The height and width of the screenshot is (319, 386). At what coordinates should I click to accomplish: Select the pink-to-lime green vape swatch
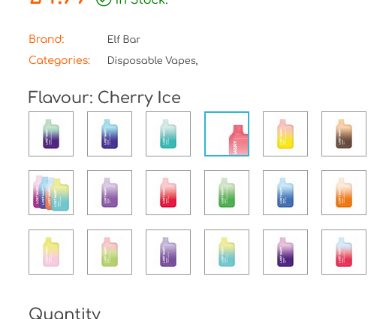click(110, 252)
